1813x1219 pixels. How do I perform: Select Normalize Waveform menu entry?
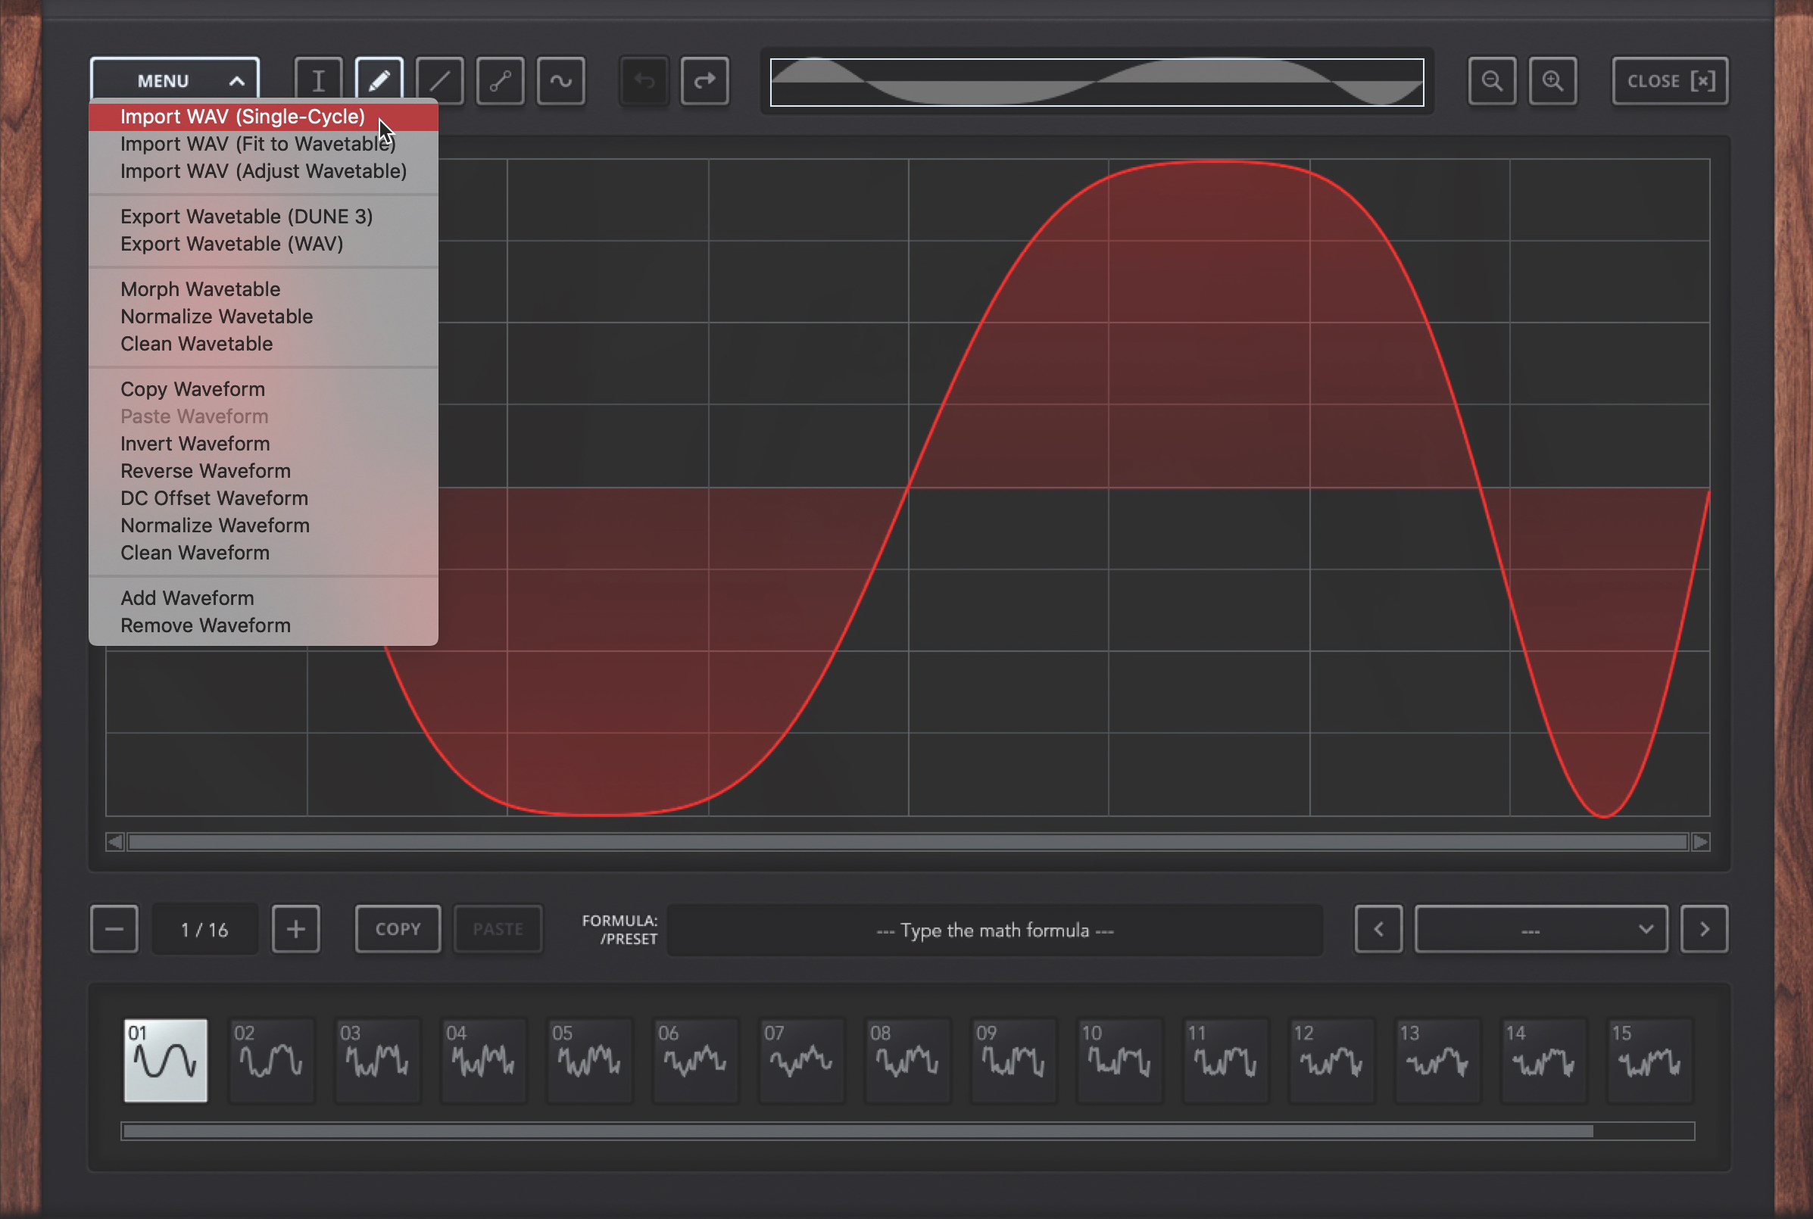point(264,525)
